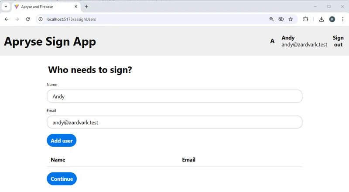Close the Apryse and Firebase tab

coord(75,7)
